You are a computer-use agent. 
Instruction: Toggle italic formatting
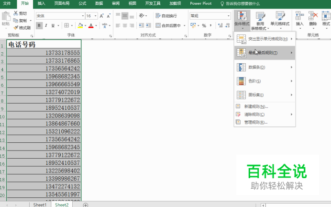46,25
